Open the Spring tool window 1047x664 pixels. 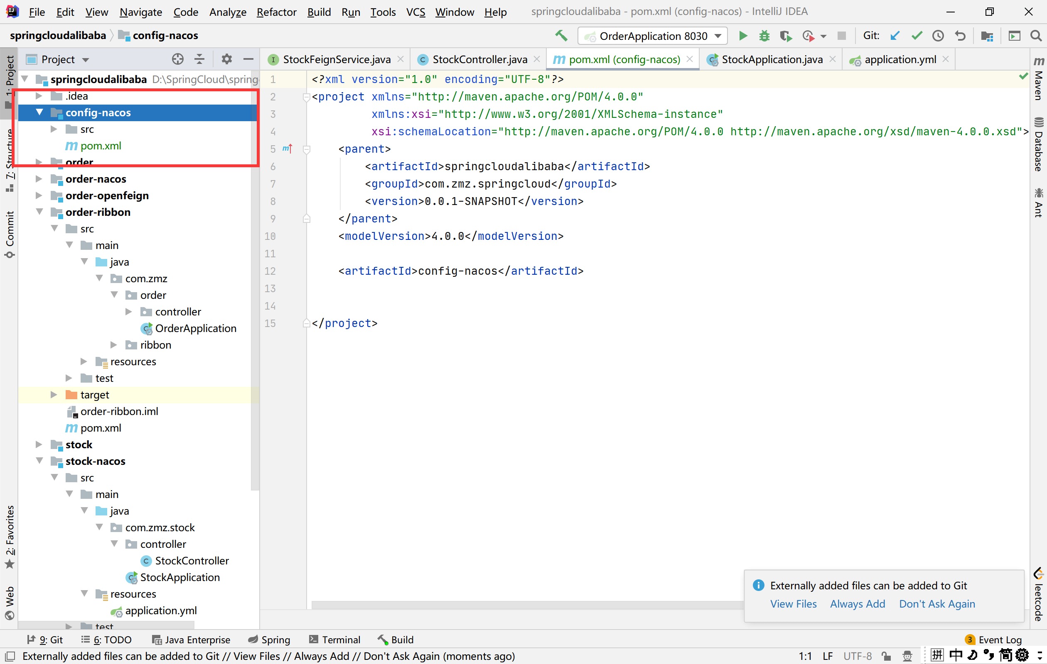click(x=269, y=639)
